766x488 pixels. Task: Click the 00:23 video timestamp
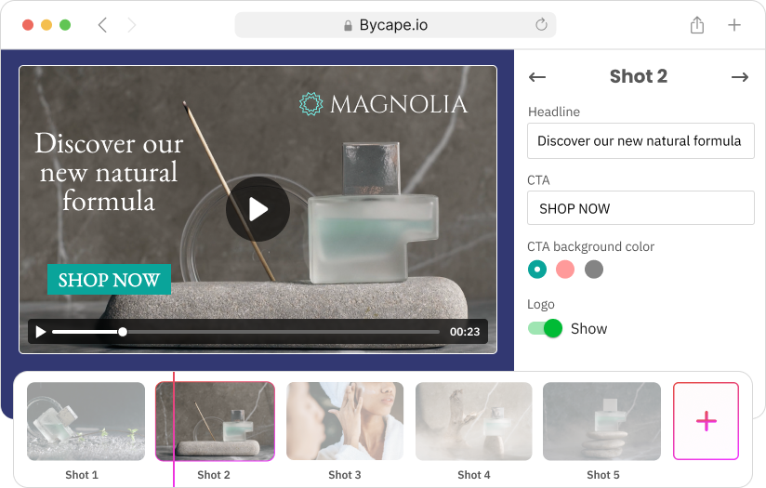[x=465, y=332]
